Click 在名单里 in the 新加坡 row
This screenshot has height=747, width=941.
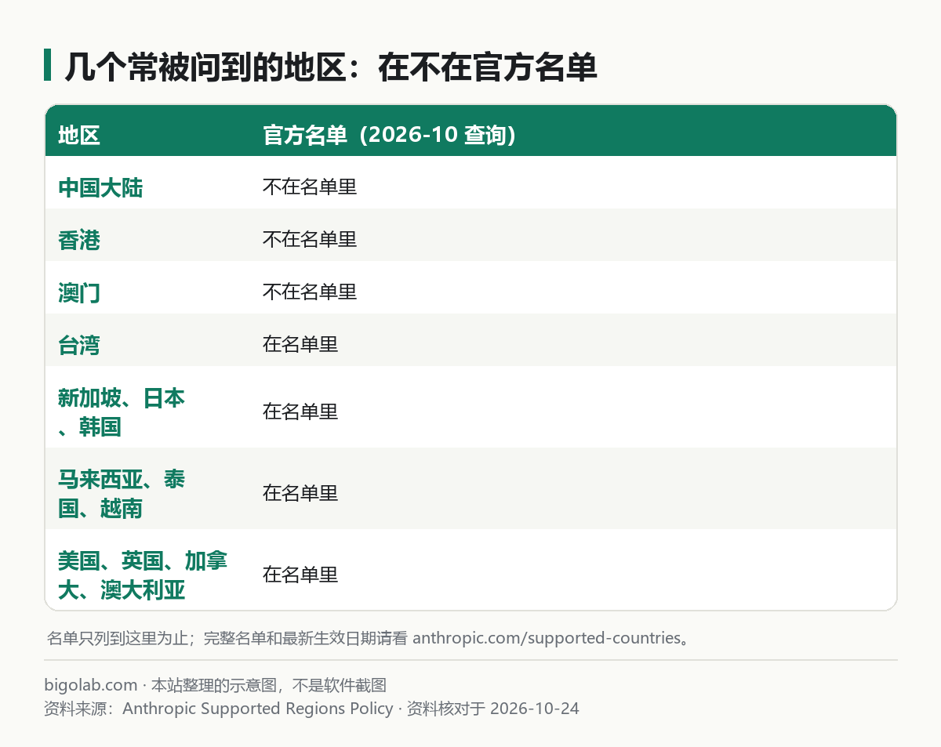(x=300, y=412)
